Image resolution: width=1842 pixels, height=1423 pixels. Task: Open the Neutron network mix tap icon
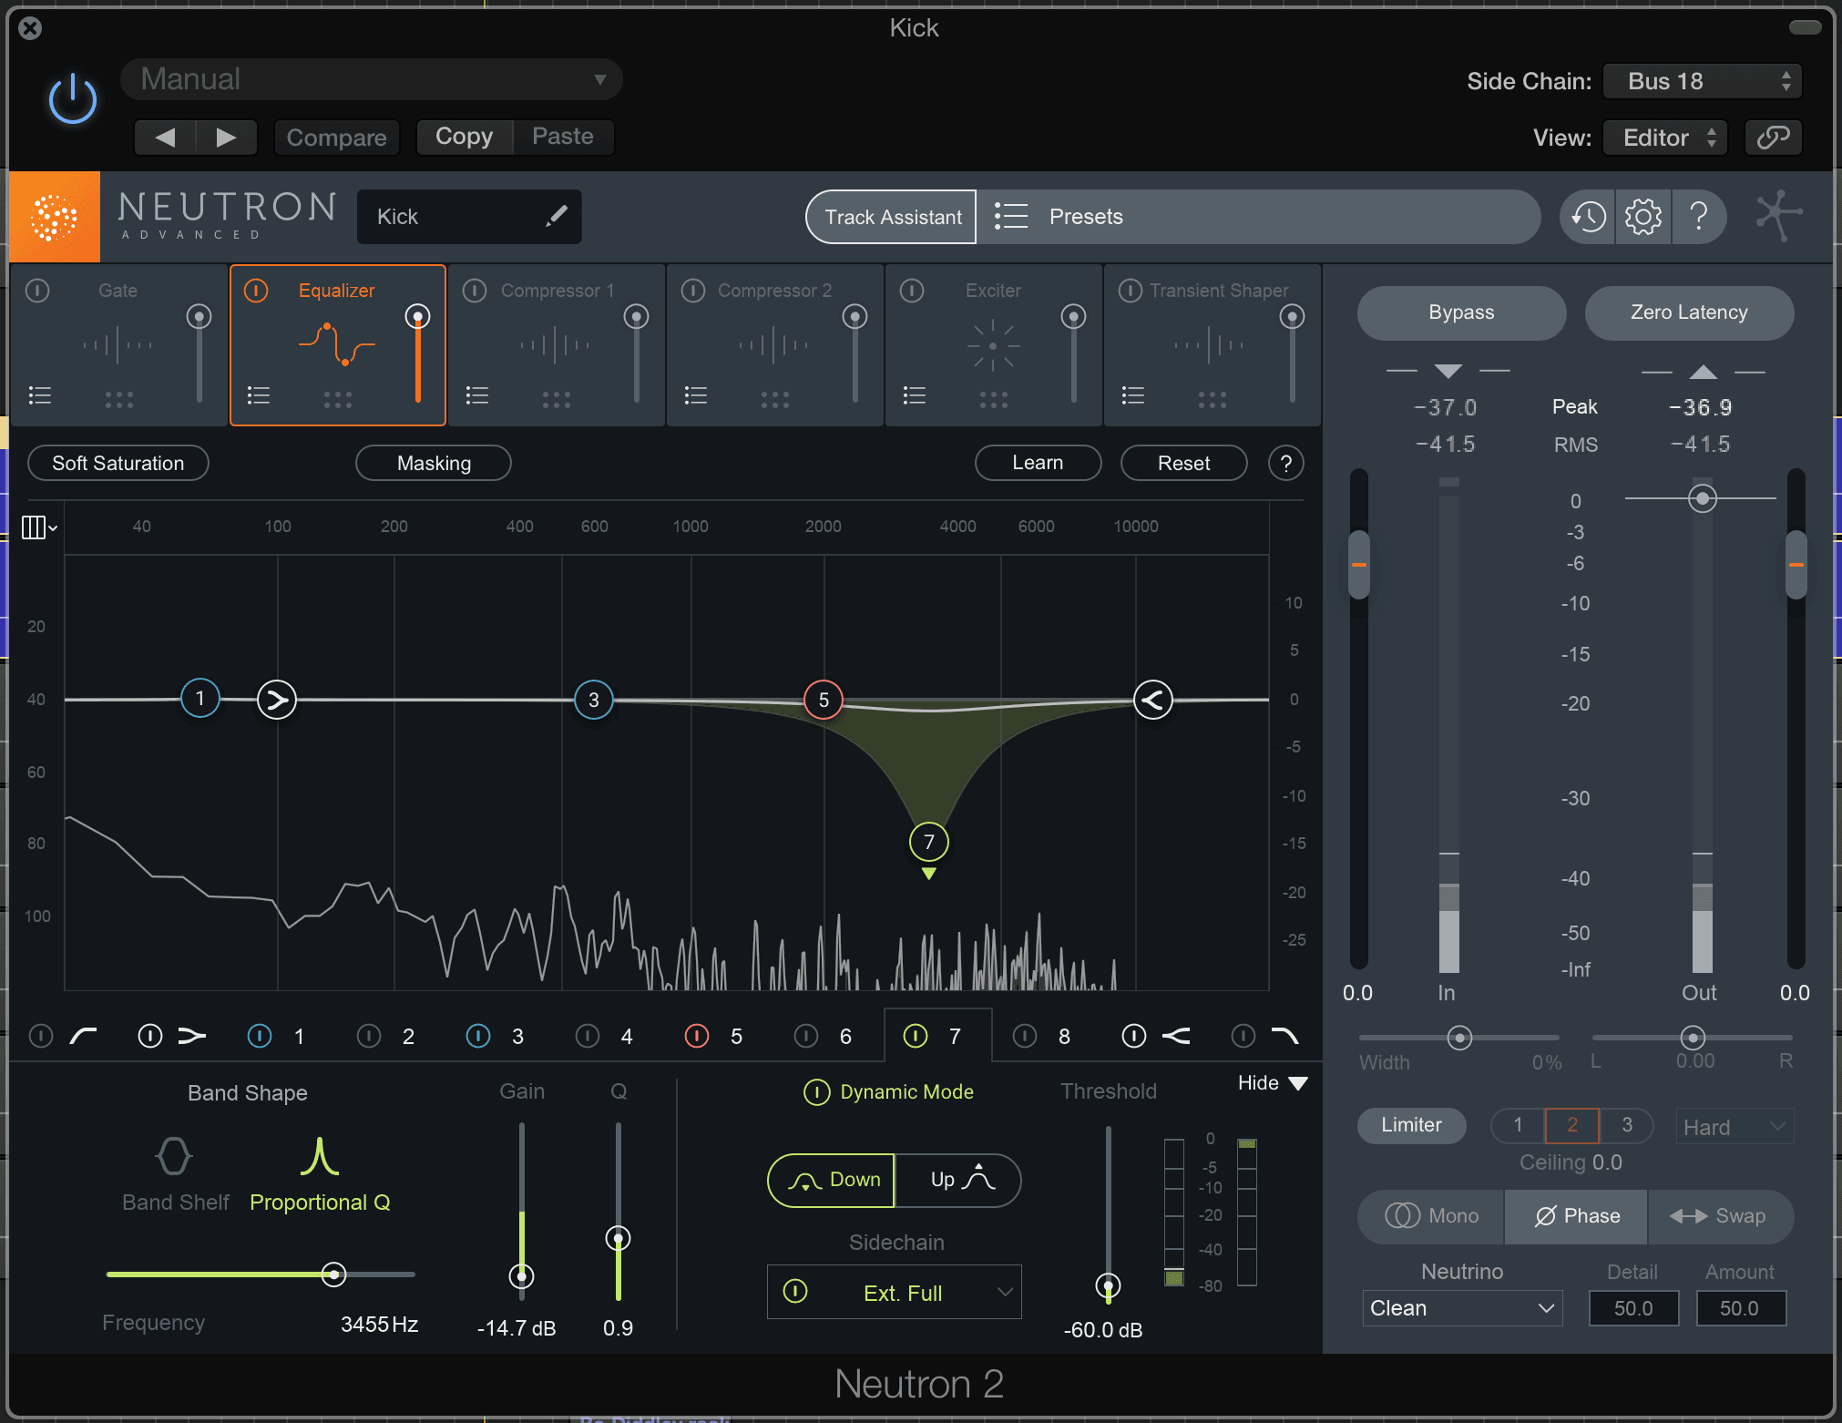[1778, 216]
